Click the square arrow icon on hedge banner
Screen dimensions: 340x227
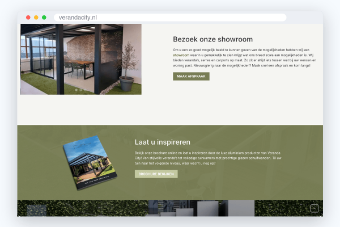tap(314, 208)
